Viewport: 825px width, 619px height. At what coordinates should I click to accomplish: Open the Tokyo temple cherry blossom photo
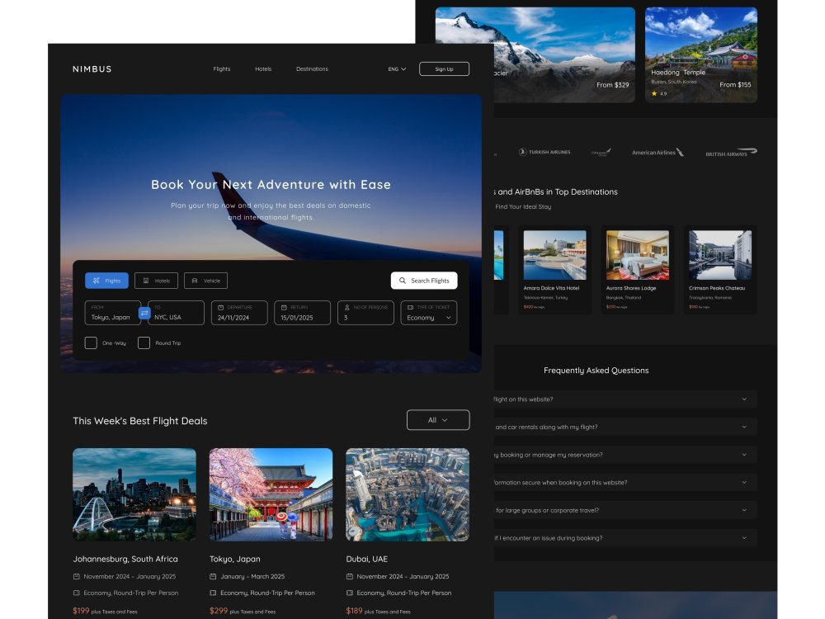coord(271,494)
